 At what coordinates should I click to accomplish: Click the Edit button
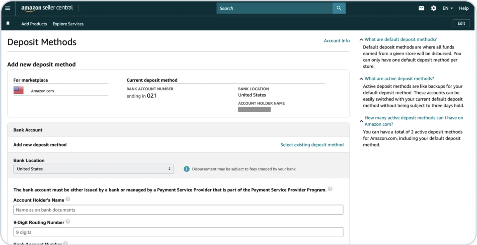pos(461,23)
